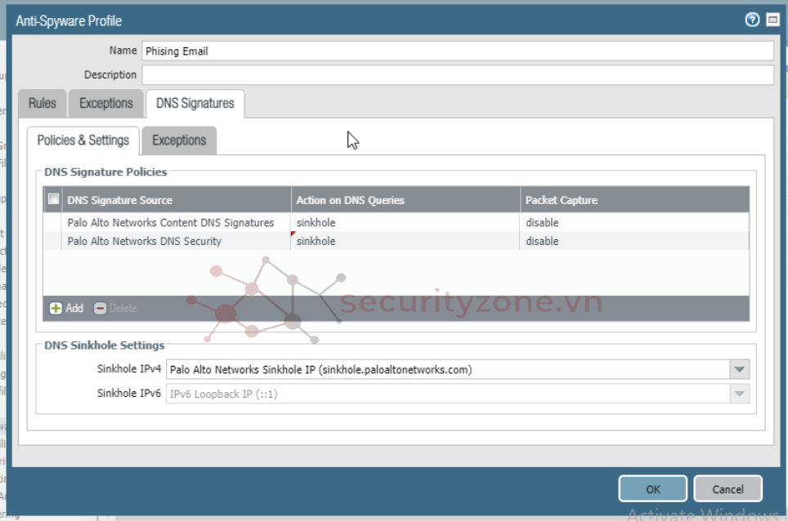Click the green Add plus icon

(56, 309)
